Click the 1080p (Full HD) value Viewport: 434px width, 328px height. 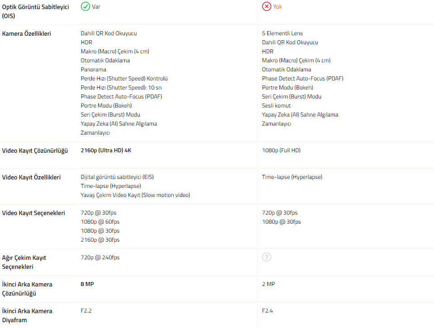(281, 150)
